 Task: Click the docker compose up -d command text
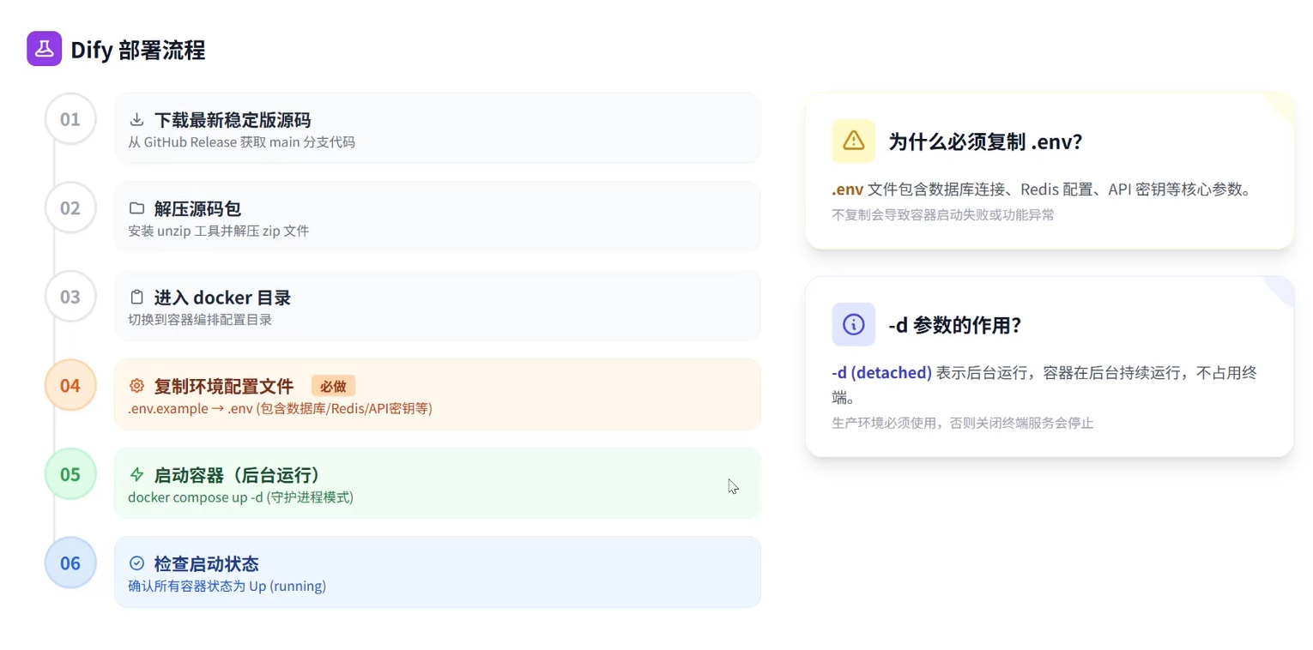tap(240, 497)
